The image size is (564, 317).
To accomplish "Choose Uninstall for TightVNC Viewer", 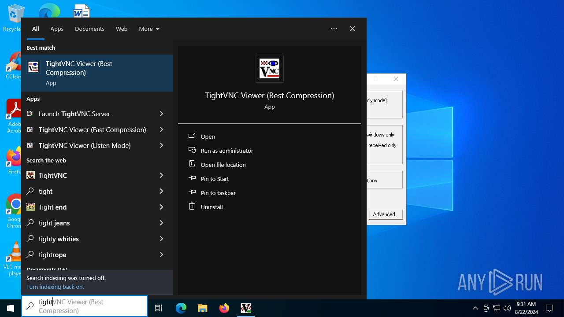I will click(211, 207).
